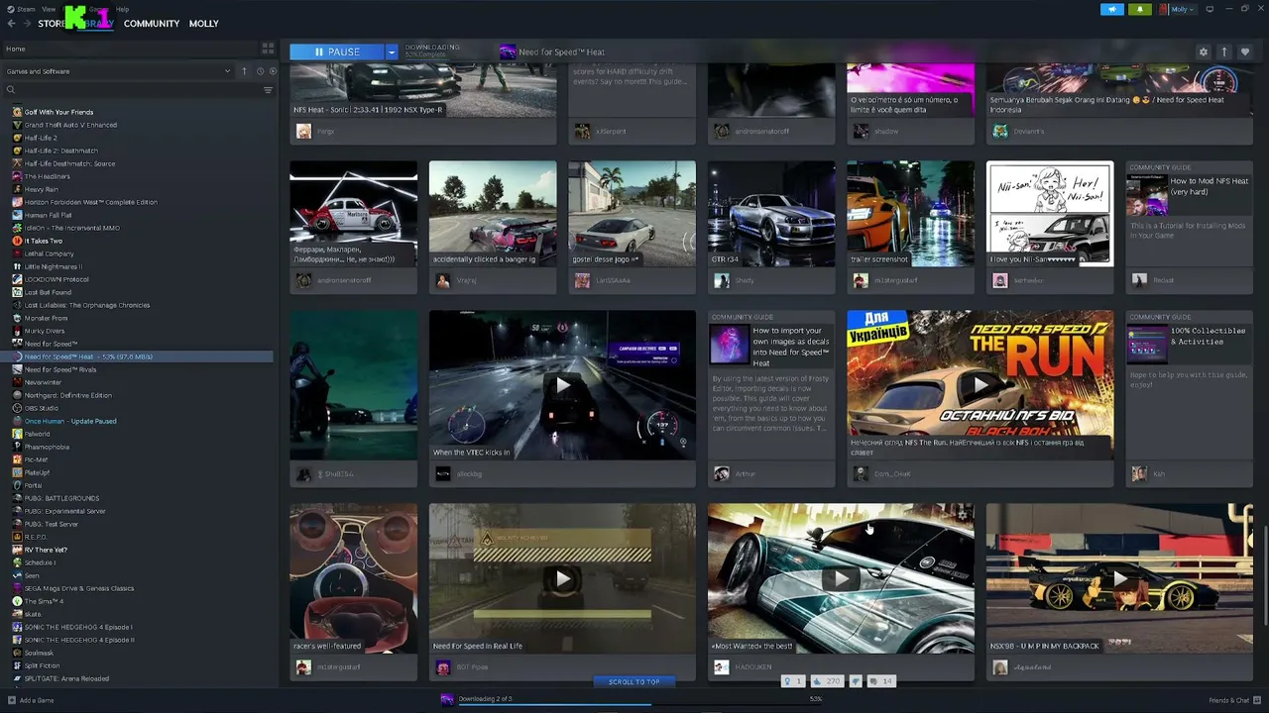This screenshot has height=713, width=1269.
Task: Select The Sims 4 in library list
Action: point(44,601)
